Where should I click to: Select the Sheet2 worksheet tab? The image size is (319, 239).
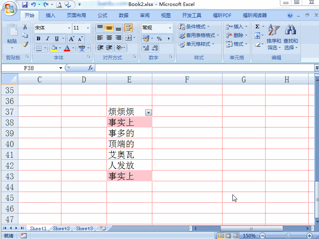(x=61, y=228)
